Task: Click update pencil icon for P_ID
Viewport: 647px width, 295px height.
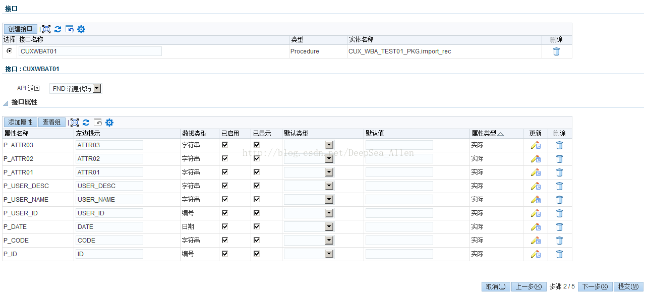Action: pos(536,254)
